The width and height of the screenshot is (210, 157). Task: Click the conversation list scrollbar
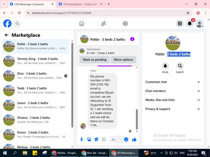(x=72, y=85)
